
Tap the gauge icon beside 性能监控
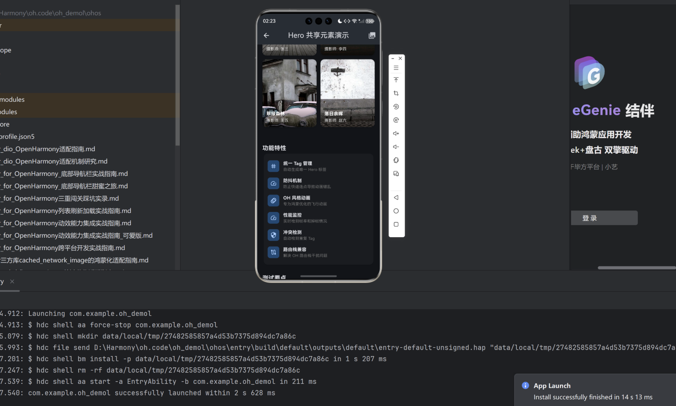pos(273,218)
